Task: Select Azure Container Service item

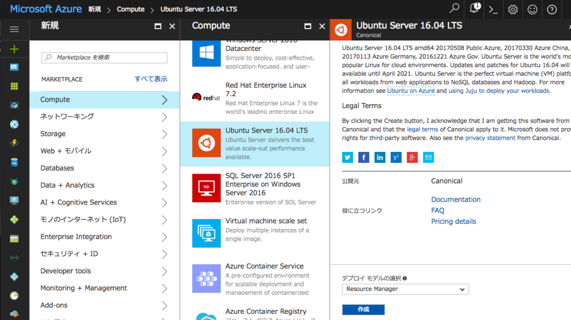Action: tap(255, 279)
